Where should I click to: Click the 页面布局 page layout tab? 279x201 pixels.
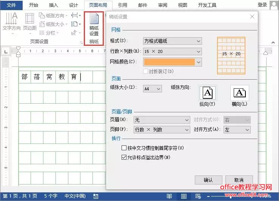98,5
